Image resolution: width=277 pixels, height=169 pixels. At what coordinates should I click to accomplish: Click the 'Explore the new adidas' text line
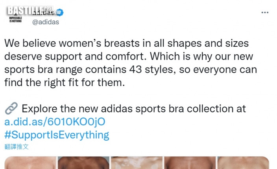click(x=134, y=108)
